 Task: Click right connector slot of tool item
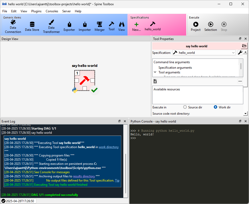point(92,80)
